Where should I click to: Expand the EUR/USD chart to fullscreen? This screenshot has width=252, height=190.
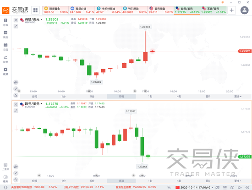(x=16, y=111)
